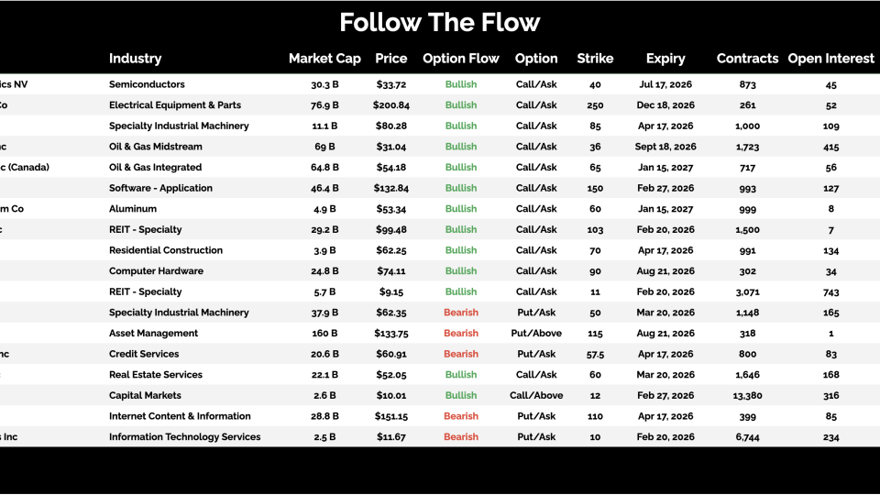Click the Call/Above option cell
880x495 pixels.
point(536,396)
